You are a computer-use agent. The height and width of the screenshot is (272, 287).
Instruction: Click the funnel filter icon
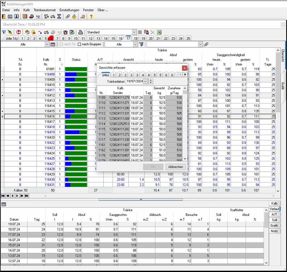coord(141,45)
